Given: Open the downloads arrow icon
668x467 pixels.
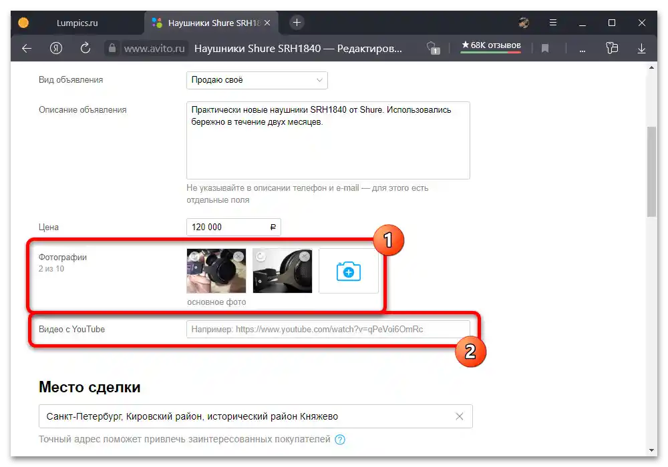Looking at the screenshot, I should pyautogui.click(x=641, y=49).
